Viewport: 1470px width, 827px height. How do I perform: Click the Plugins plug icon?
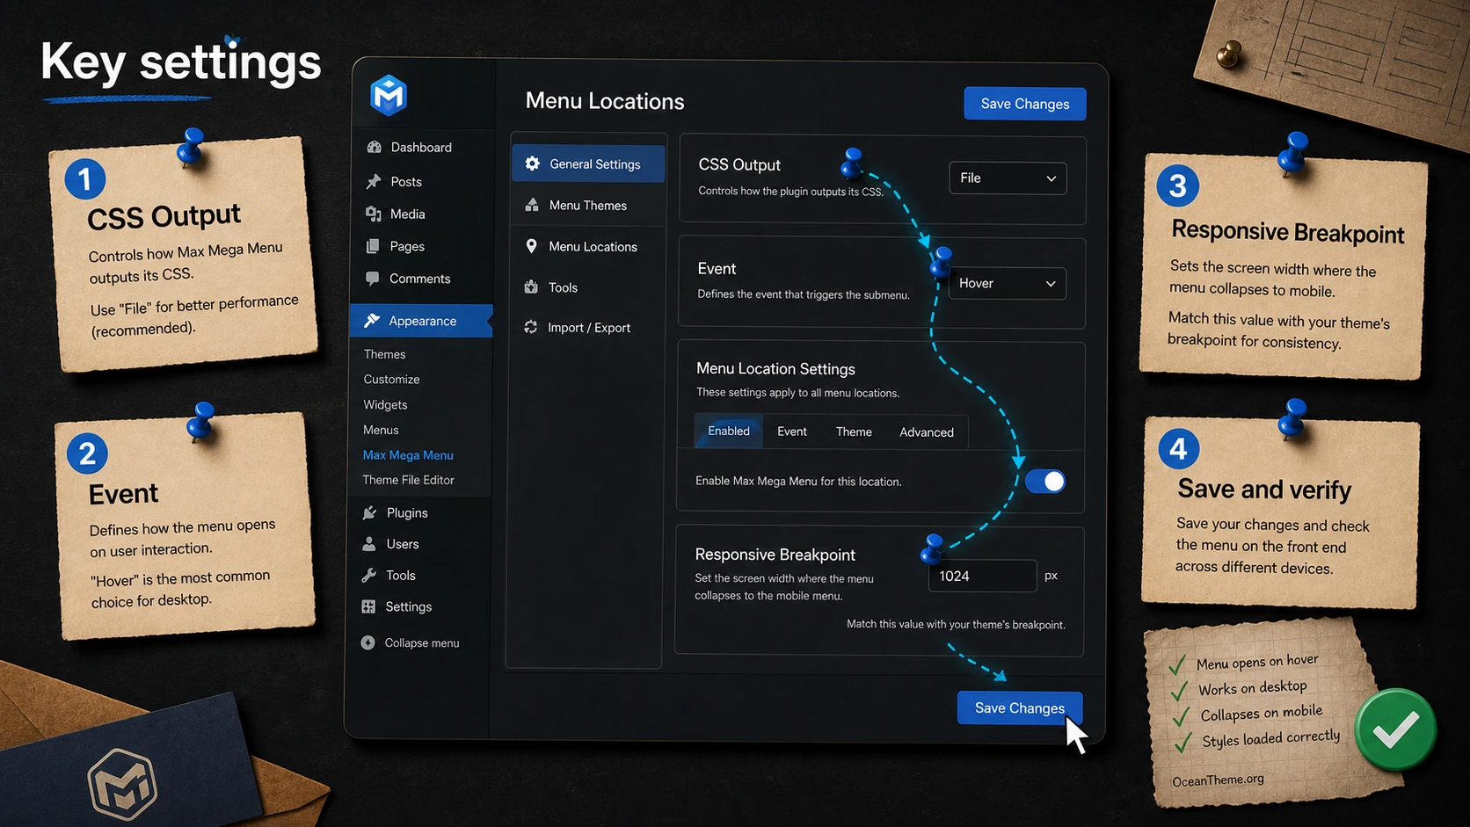[x=370, y=512]
